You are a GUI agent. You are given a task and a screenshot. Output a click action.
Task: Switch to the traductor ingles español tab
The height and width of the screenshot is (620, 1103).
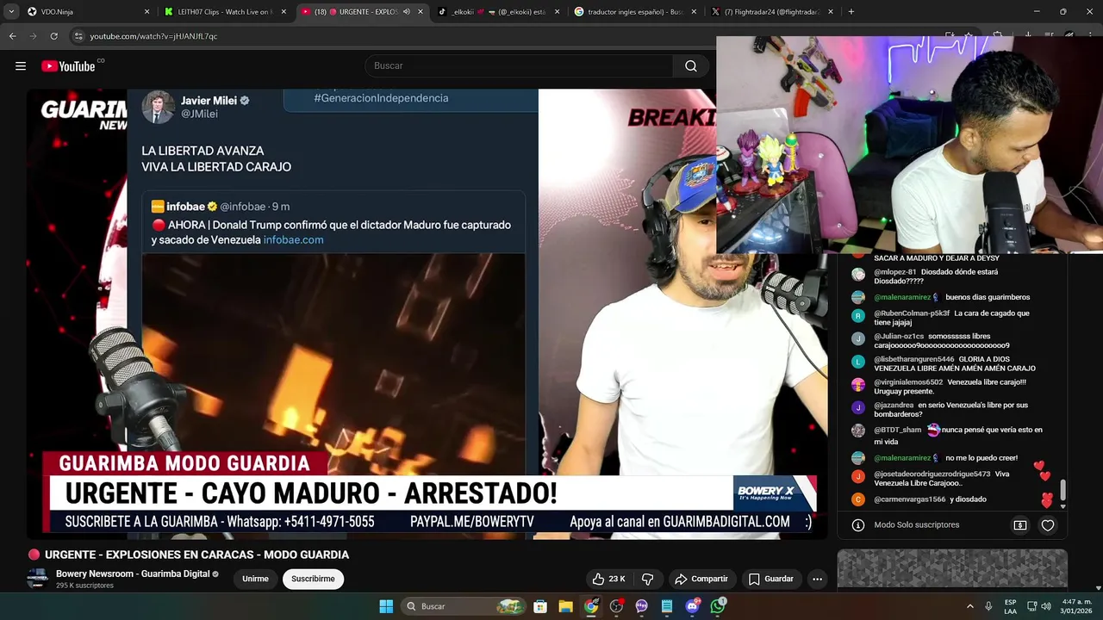coord(636,12)
